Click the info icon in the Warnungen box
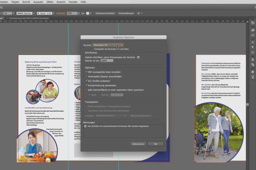This screenshot has width=256, height=170. coord(85,126)
